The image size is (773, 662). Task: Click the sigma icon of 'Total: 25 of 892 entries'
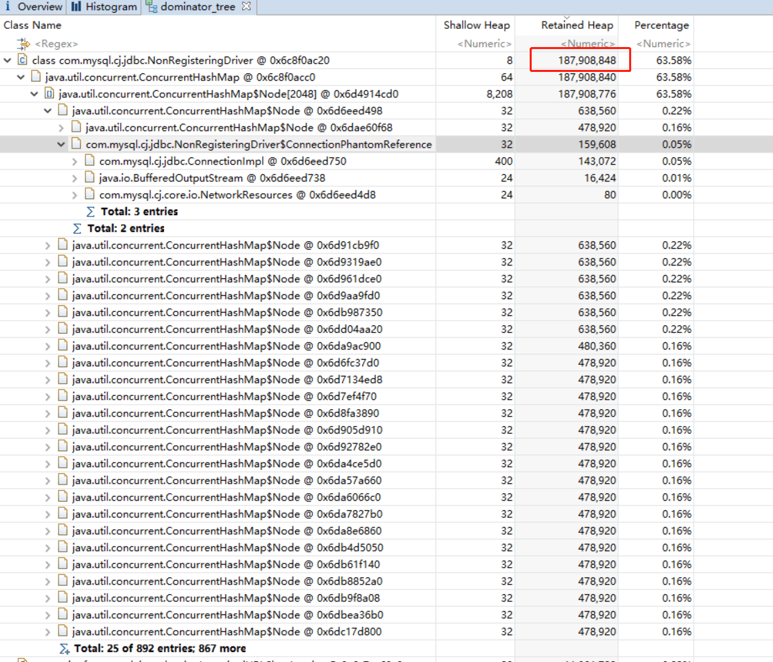pyautogui.click(x=65, y=649)
